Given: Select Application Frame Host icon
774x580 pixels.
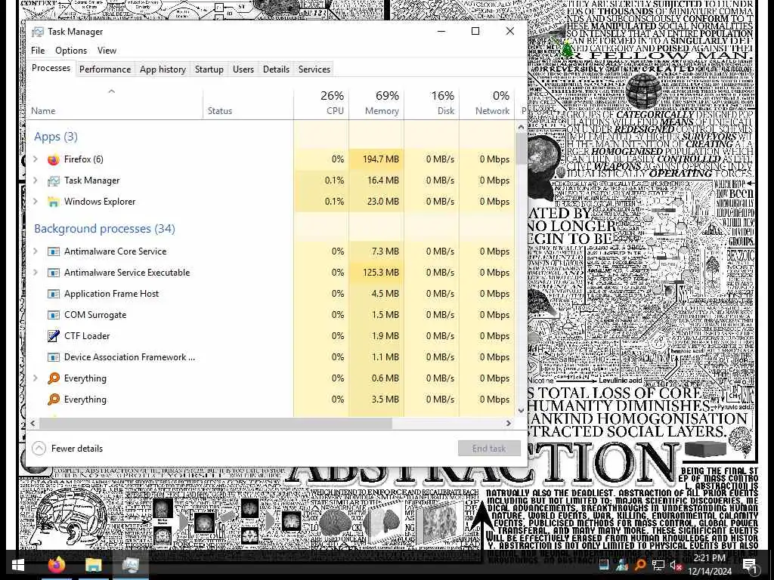Looking at the screenshot, I should (54, 294).
